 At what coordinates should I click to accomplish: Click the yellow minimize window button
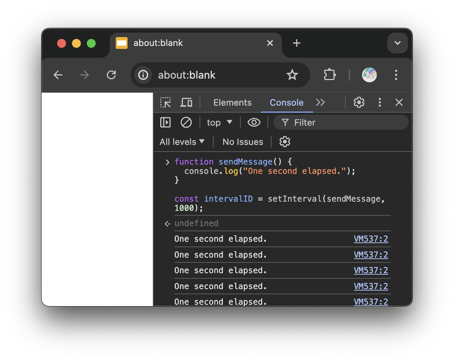pyautogui.click(x=76, y=43)
